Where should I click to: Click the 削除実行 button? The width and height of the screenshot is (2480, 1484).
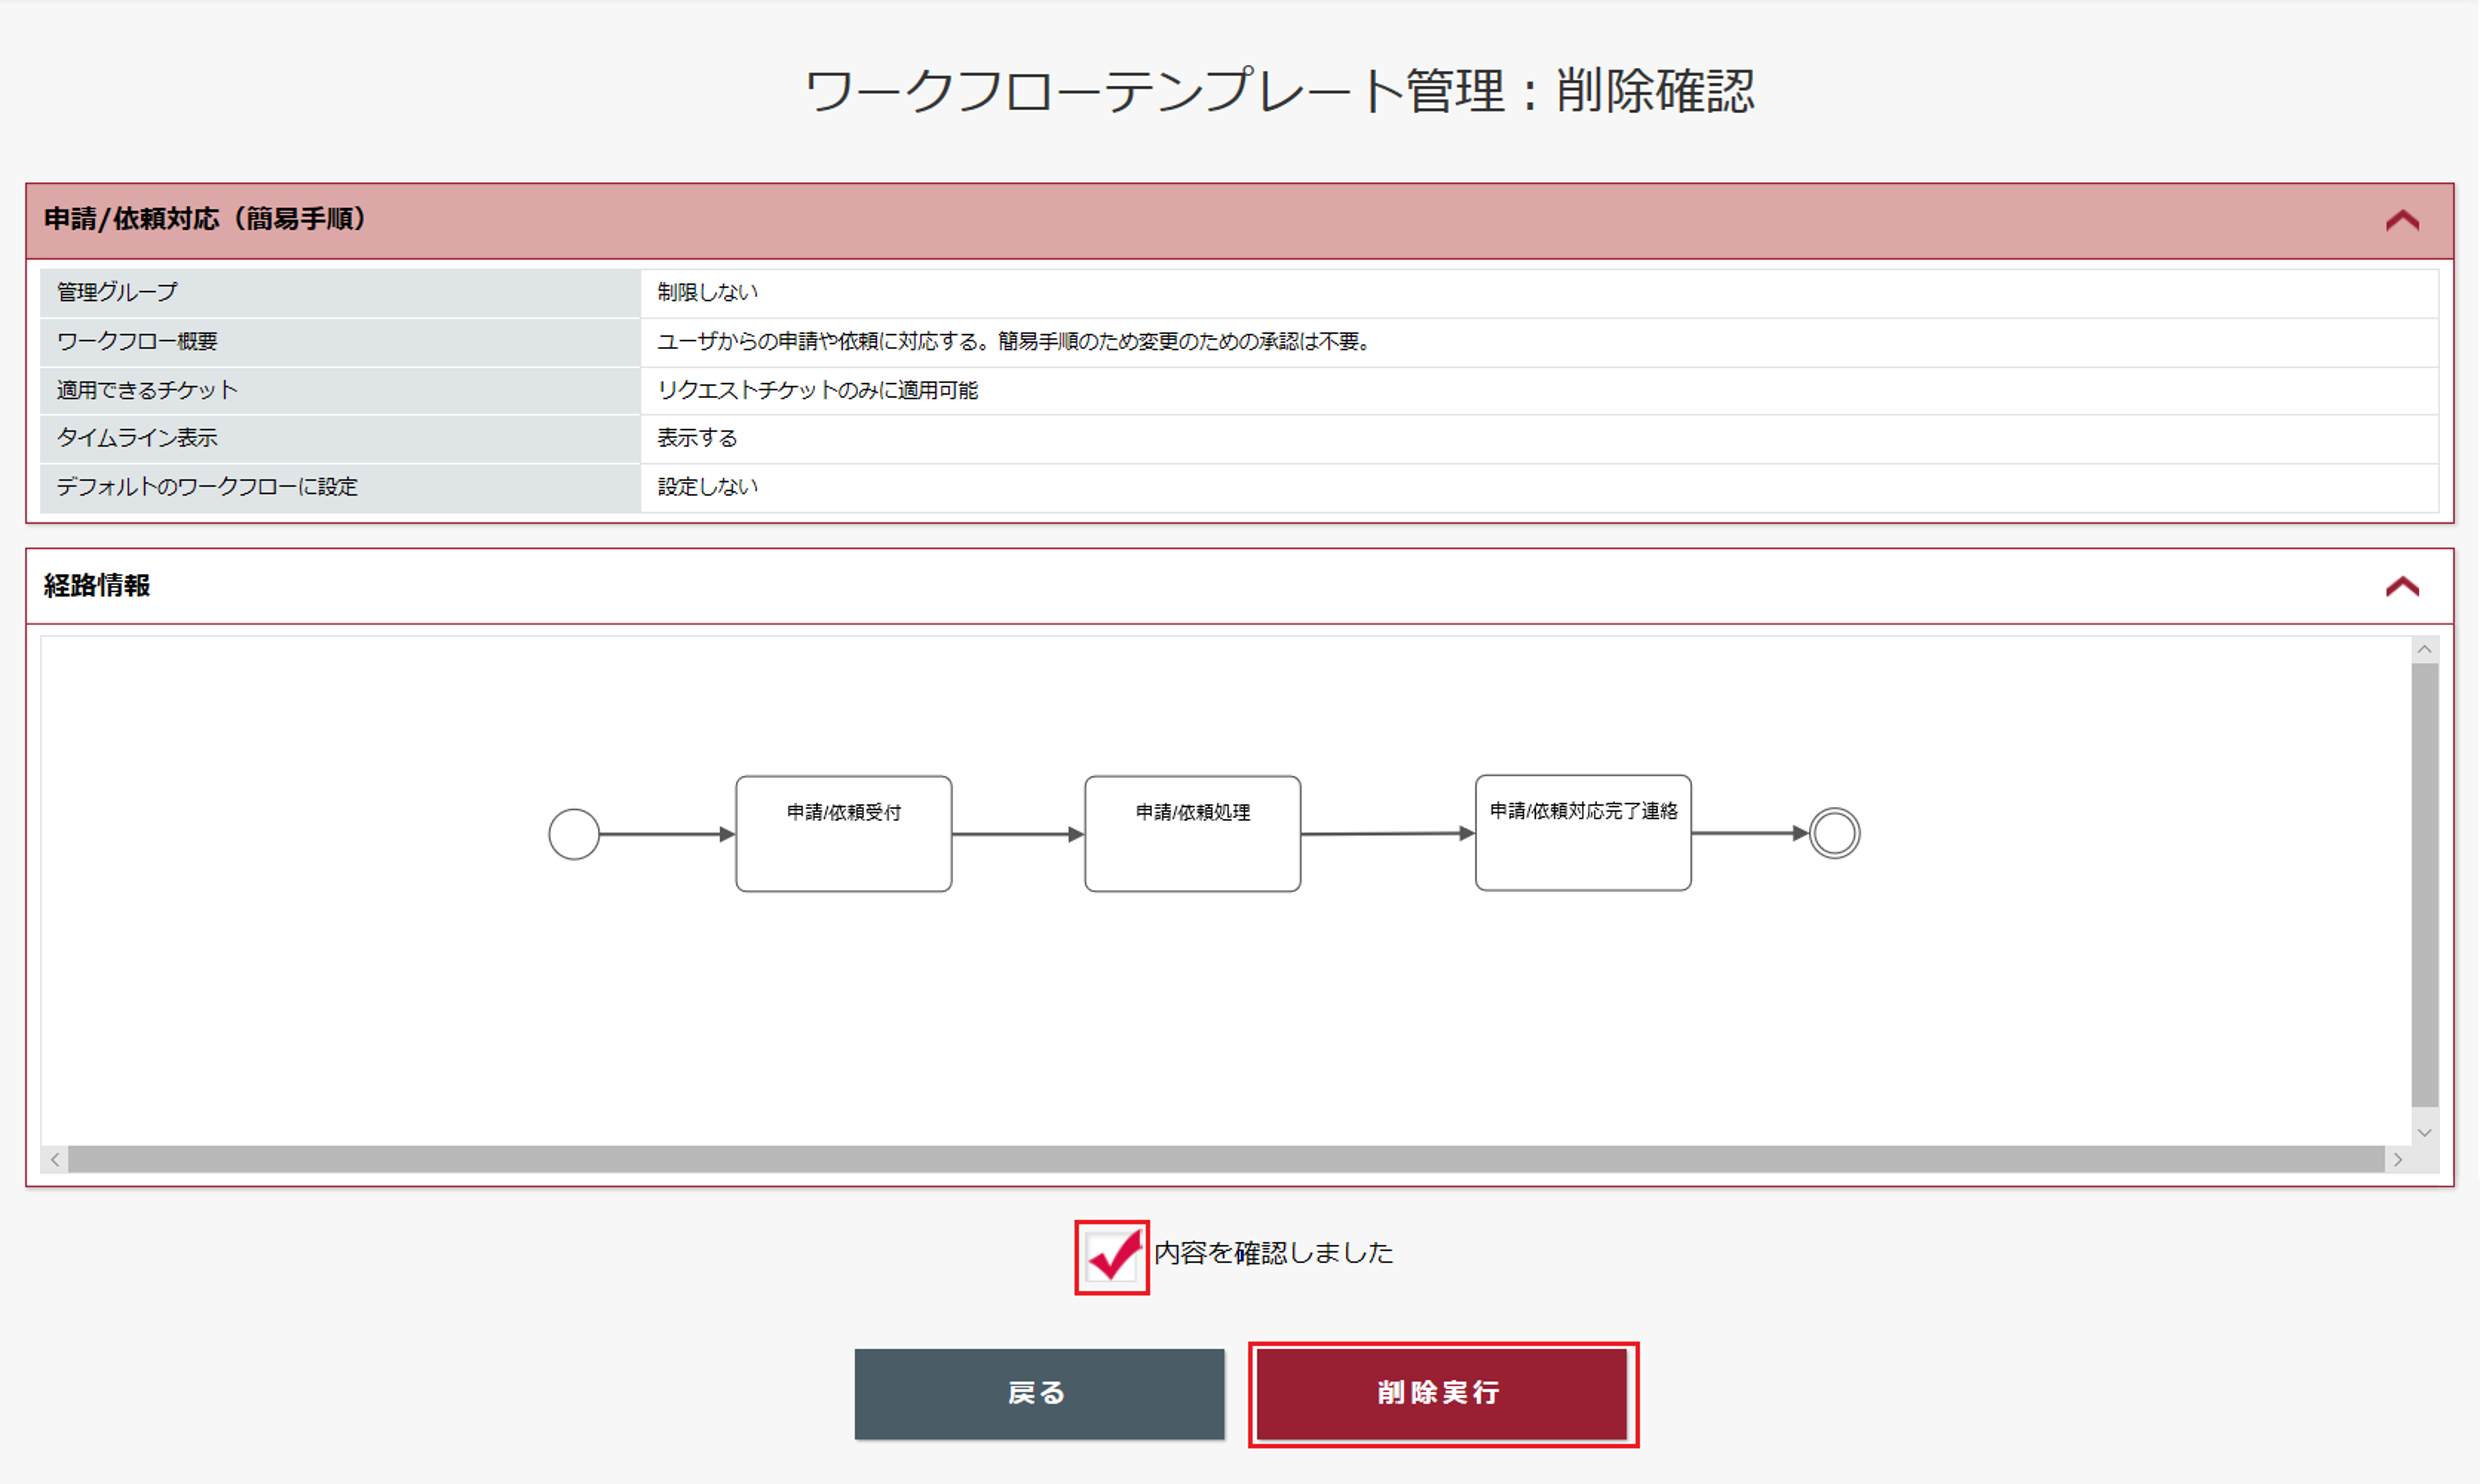tap(1442, 1394)
